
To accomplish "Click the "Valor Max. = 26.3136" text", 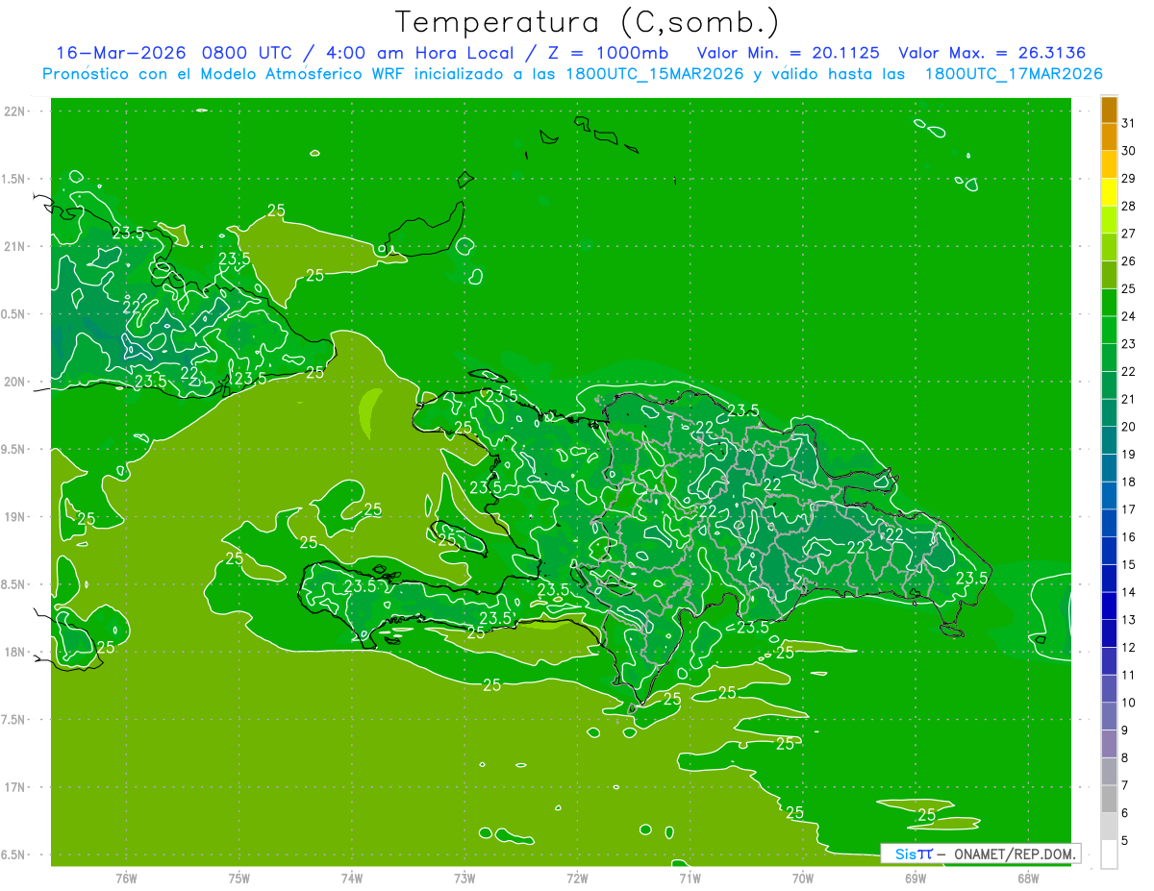I will [x=991, y=53].
